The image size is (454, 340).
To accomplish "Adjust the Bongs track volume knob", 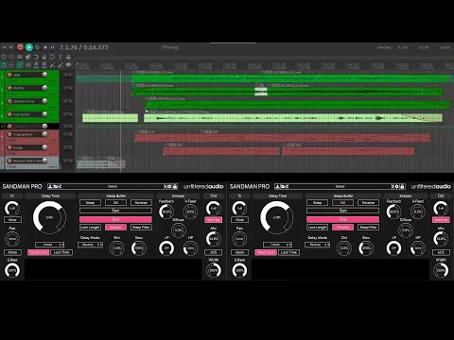I will (44, 147).
